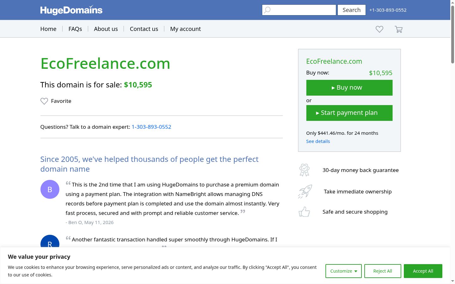The image size is (455, 284).
Task: Accept All cookies
Action: tap(423, 271)
